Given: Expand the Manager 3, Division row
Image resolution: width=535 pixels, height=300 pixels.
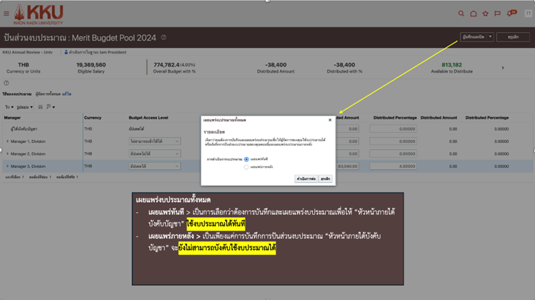Looking at the screenshot, I should (x=8, y=166).
